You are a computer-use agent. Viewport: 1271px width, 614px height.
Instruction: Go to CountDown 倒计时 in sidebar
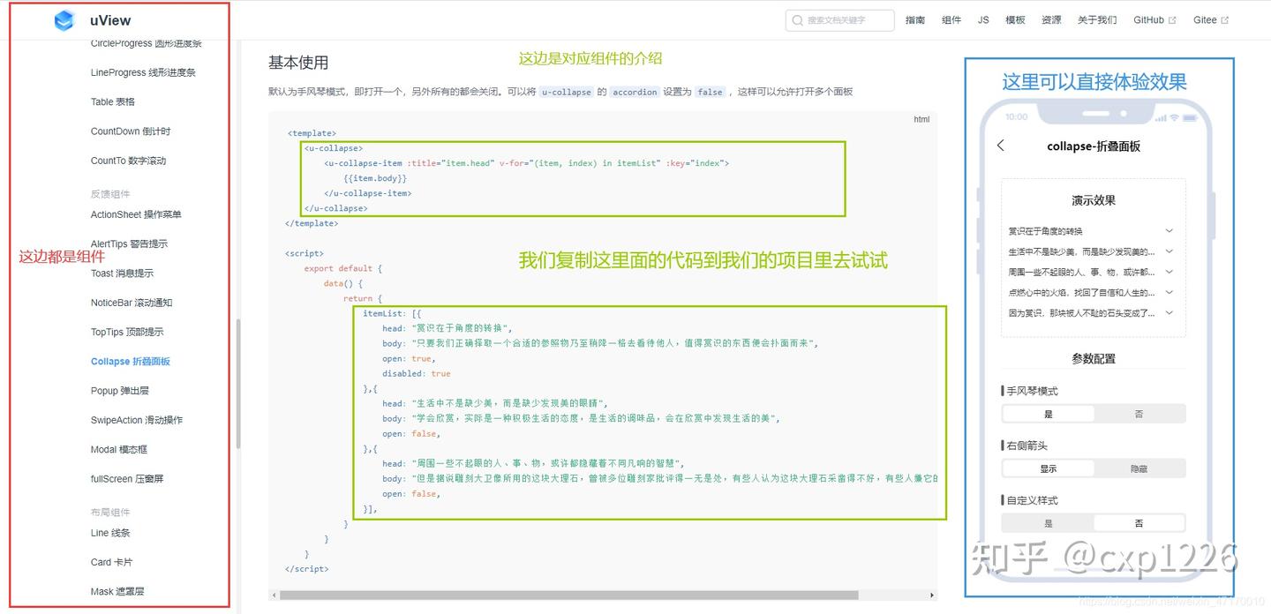131,131
